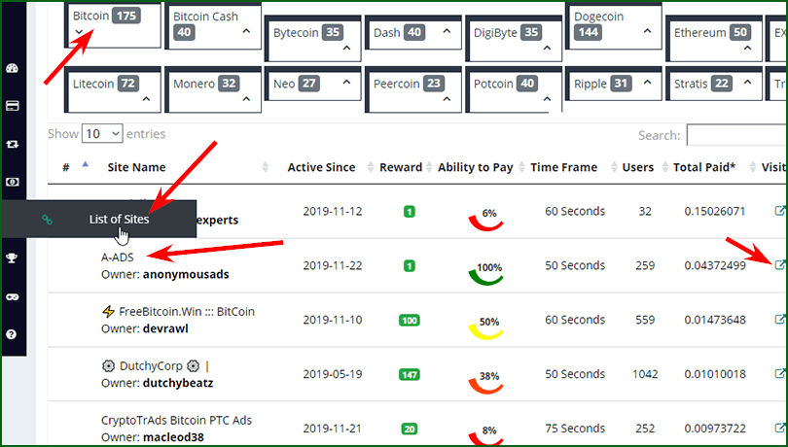The height and width of the screenshot is (447, 788).
Task: Open visit link for DutchyCorp row
Action: [x=779, y=373]
